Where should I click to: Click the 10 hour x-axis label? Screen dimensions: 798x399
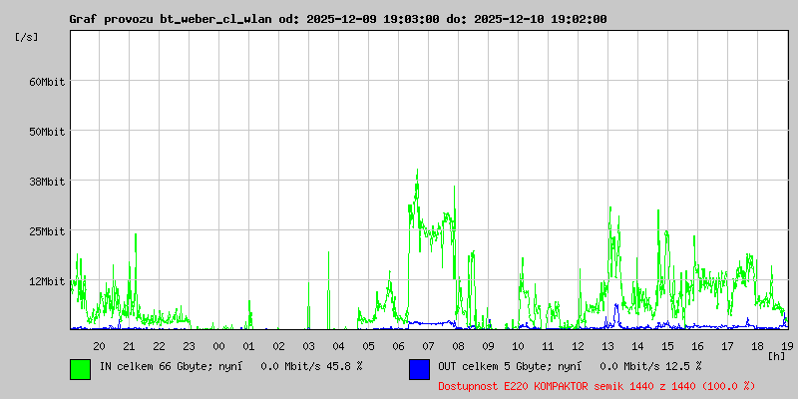point(518,346)
